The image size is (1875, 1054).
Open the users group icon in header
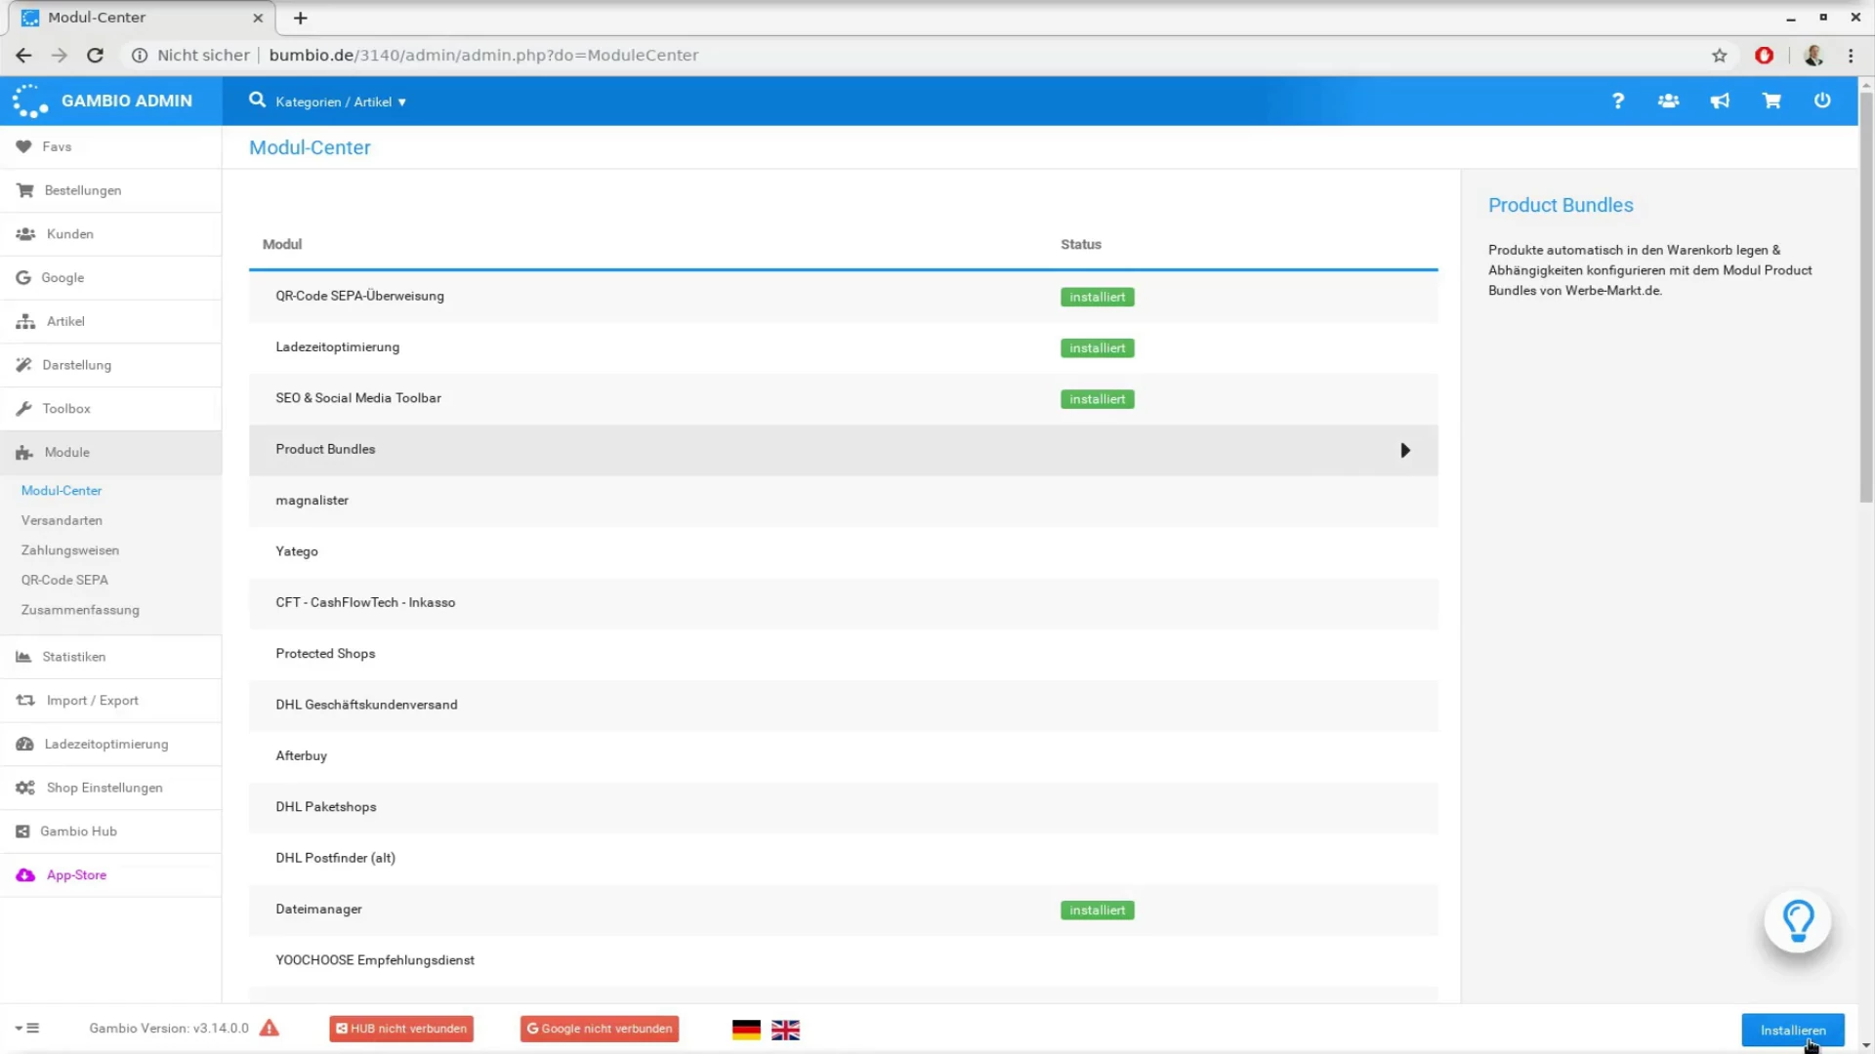(1669, 101)
